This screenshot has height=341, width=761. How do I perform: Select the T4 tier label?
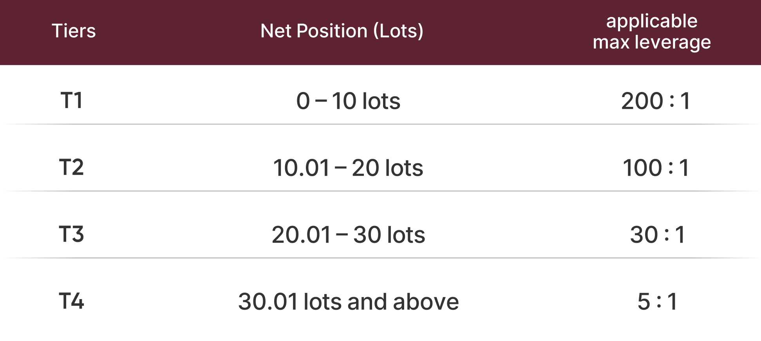click(x=72, y=301)
